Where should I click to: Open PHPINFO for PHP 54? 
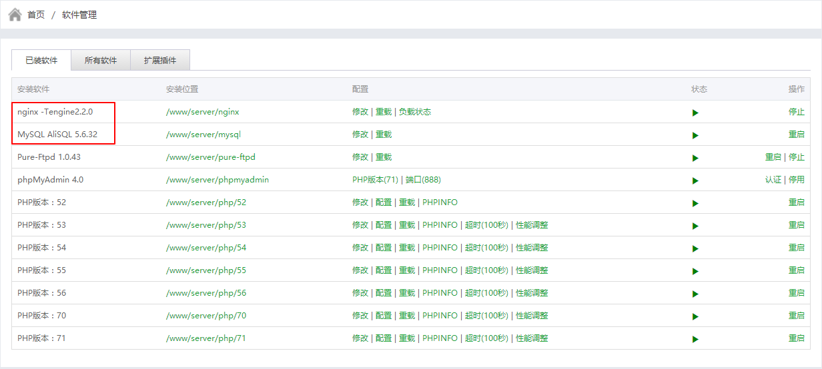click(440, 248)
